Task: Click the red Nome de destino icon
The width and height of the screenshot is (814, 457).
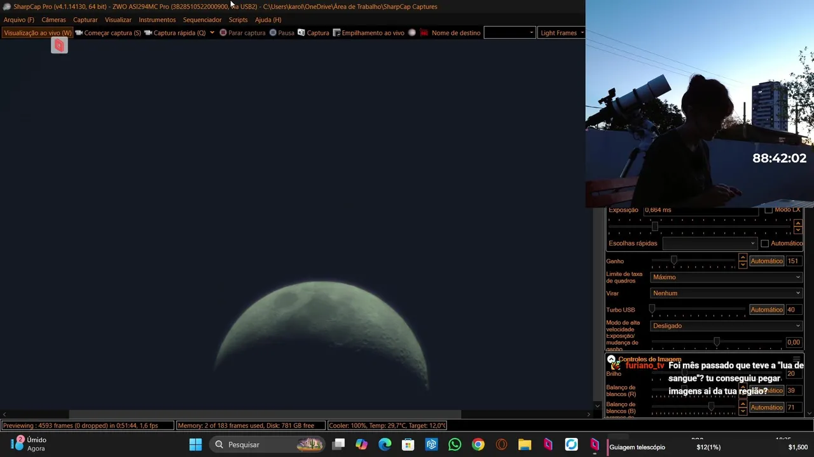Action: pos(424,32)
